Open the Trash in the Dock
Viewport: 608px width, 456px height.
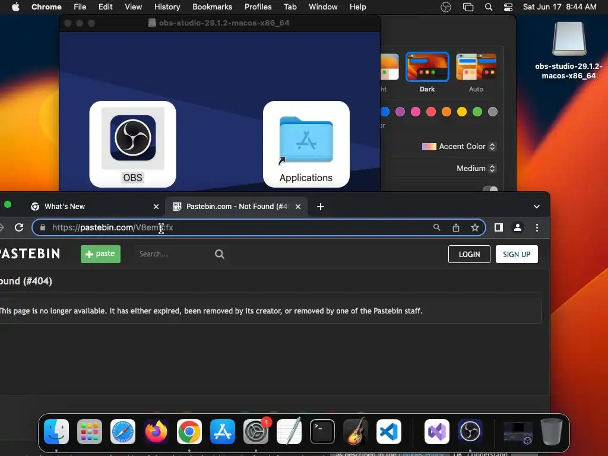tap(552, 432)
